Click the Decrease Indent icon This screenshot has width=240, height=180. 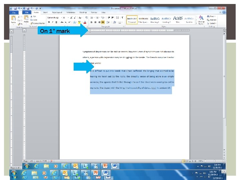109,17
